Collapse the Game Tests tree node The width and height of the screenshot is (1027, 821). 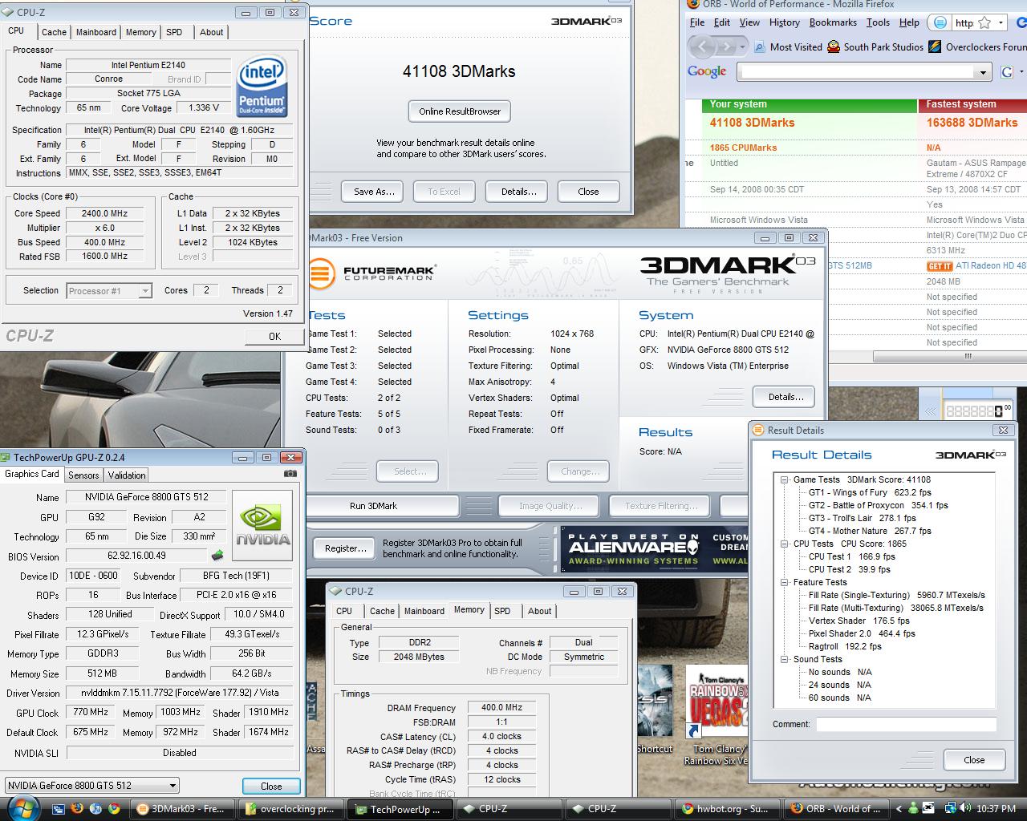pyautogui.click(x=784, y=479)
